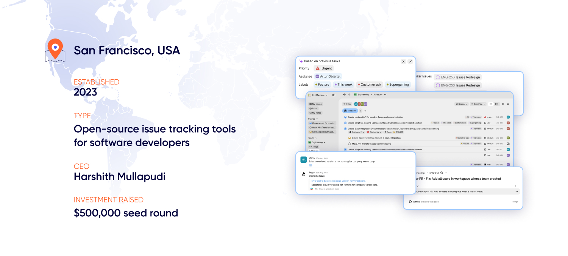Open ENG-35 Fix Salesforce cloud link
The image size is (568, 256).
tap(338, 181)
